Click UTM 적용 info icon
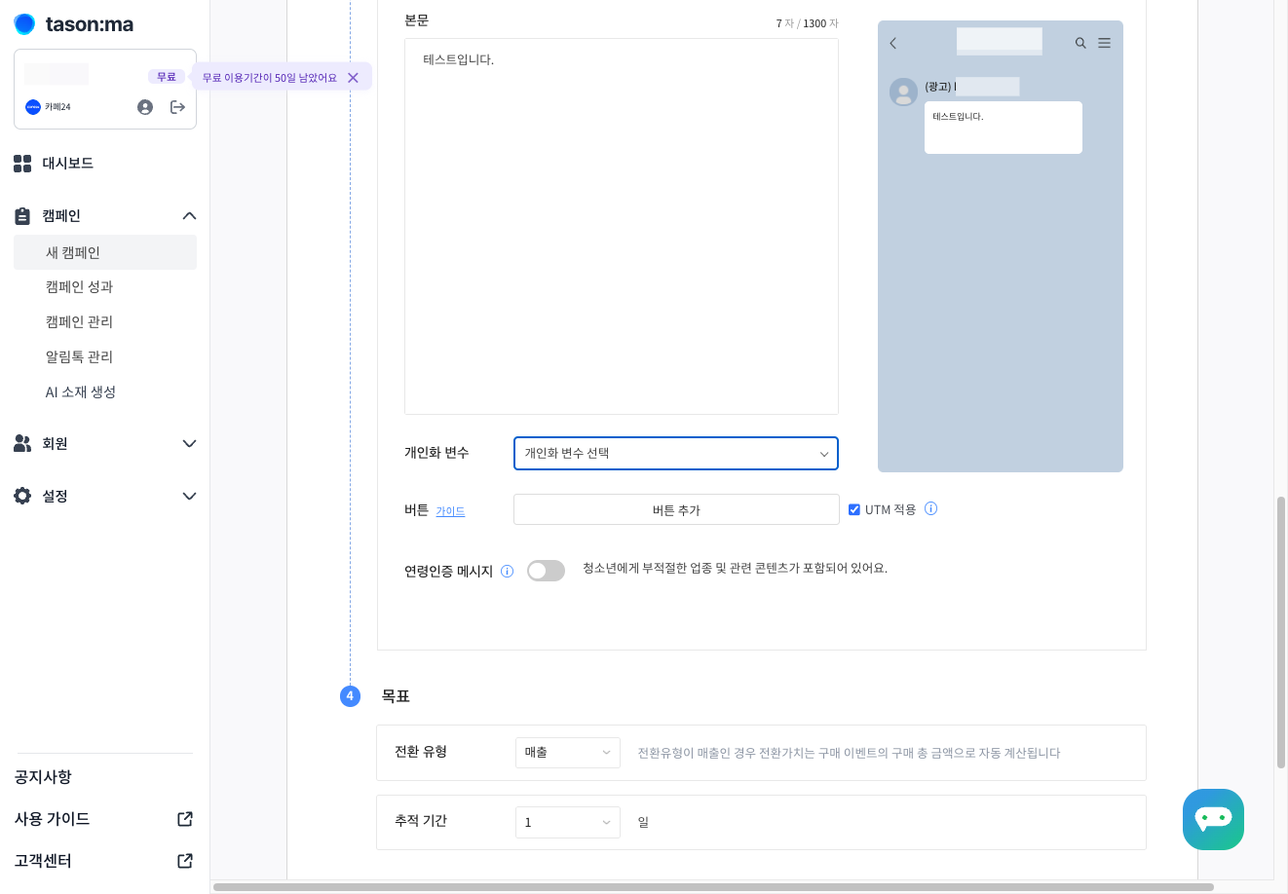Viewport: 1288px width, 894px height. click(x=930, y=508)
